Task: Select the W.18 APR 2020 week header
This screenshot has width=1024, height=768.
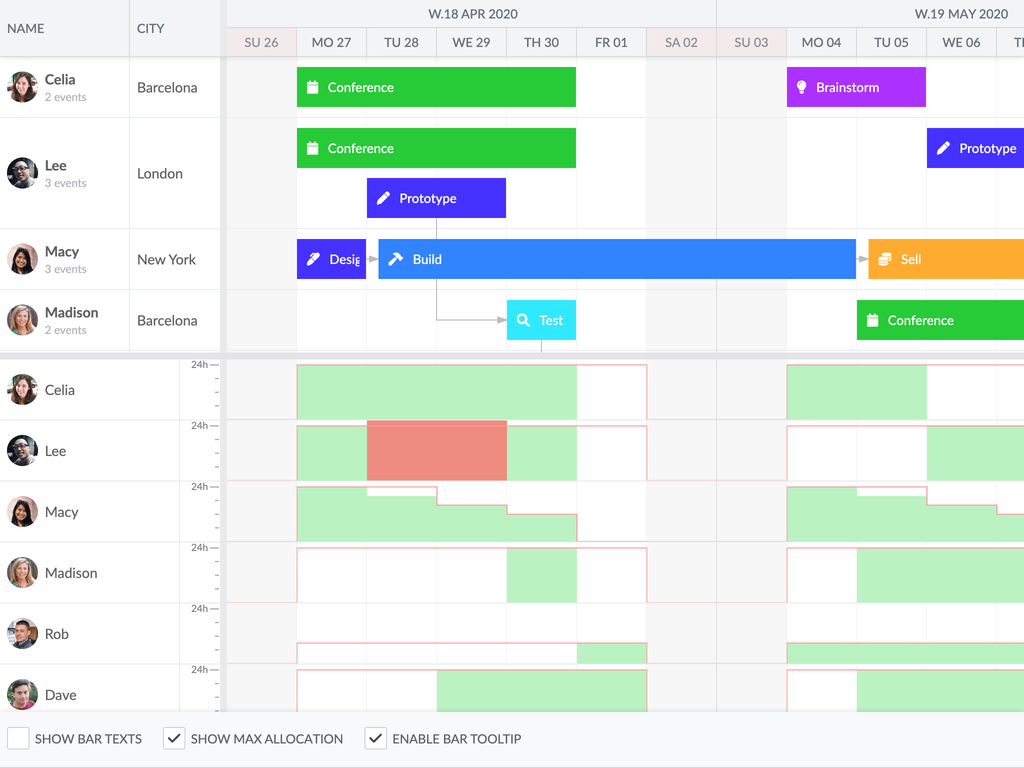Action: click(x=472, y=14)
